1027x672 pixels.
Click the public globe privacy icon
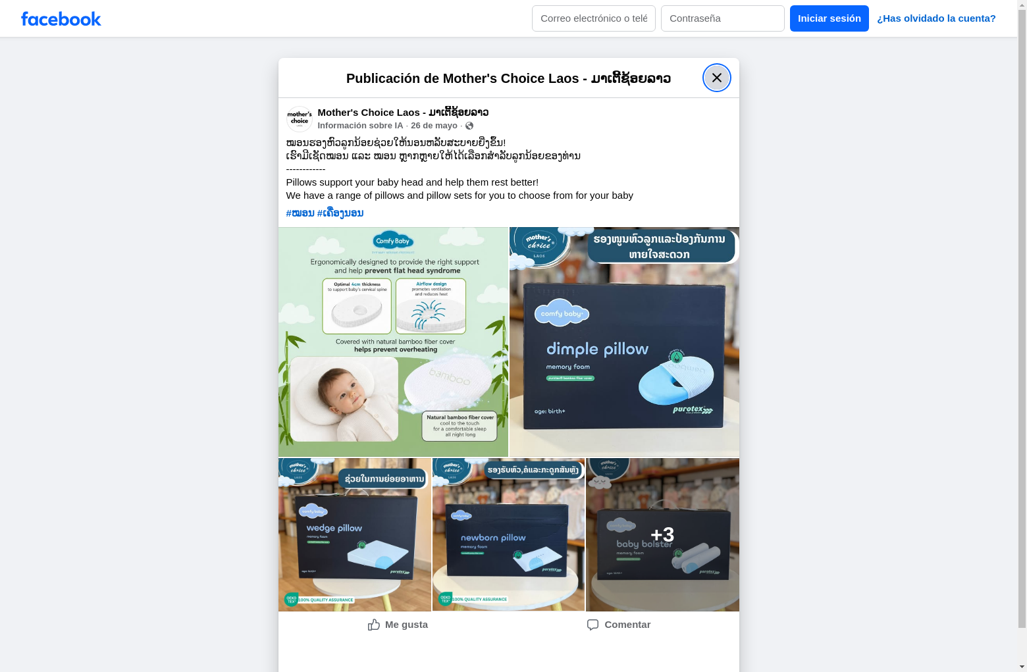click(469, 126)
